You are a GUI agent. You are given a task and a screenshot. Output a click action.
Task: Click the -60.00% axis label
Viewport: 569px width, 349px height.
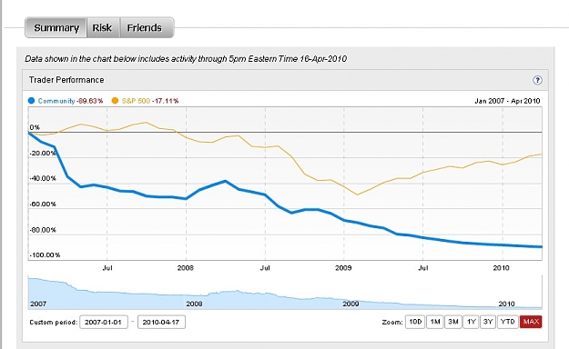(43, 204)
